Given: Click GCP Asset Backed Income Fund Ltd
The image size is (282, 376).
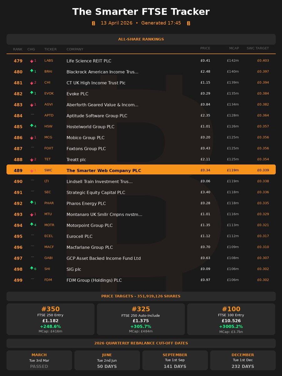Looking at the screenshot, I should click(x=103, y=258).
